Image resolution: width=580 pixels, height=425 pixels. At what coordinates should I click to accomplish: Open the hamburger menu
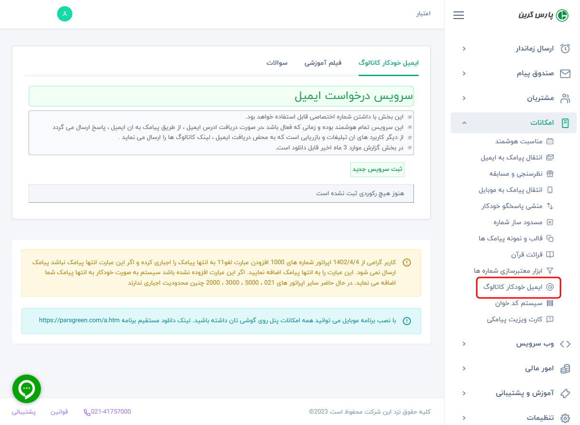[458, 15]
